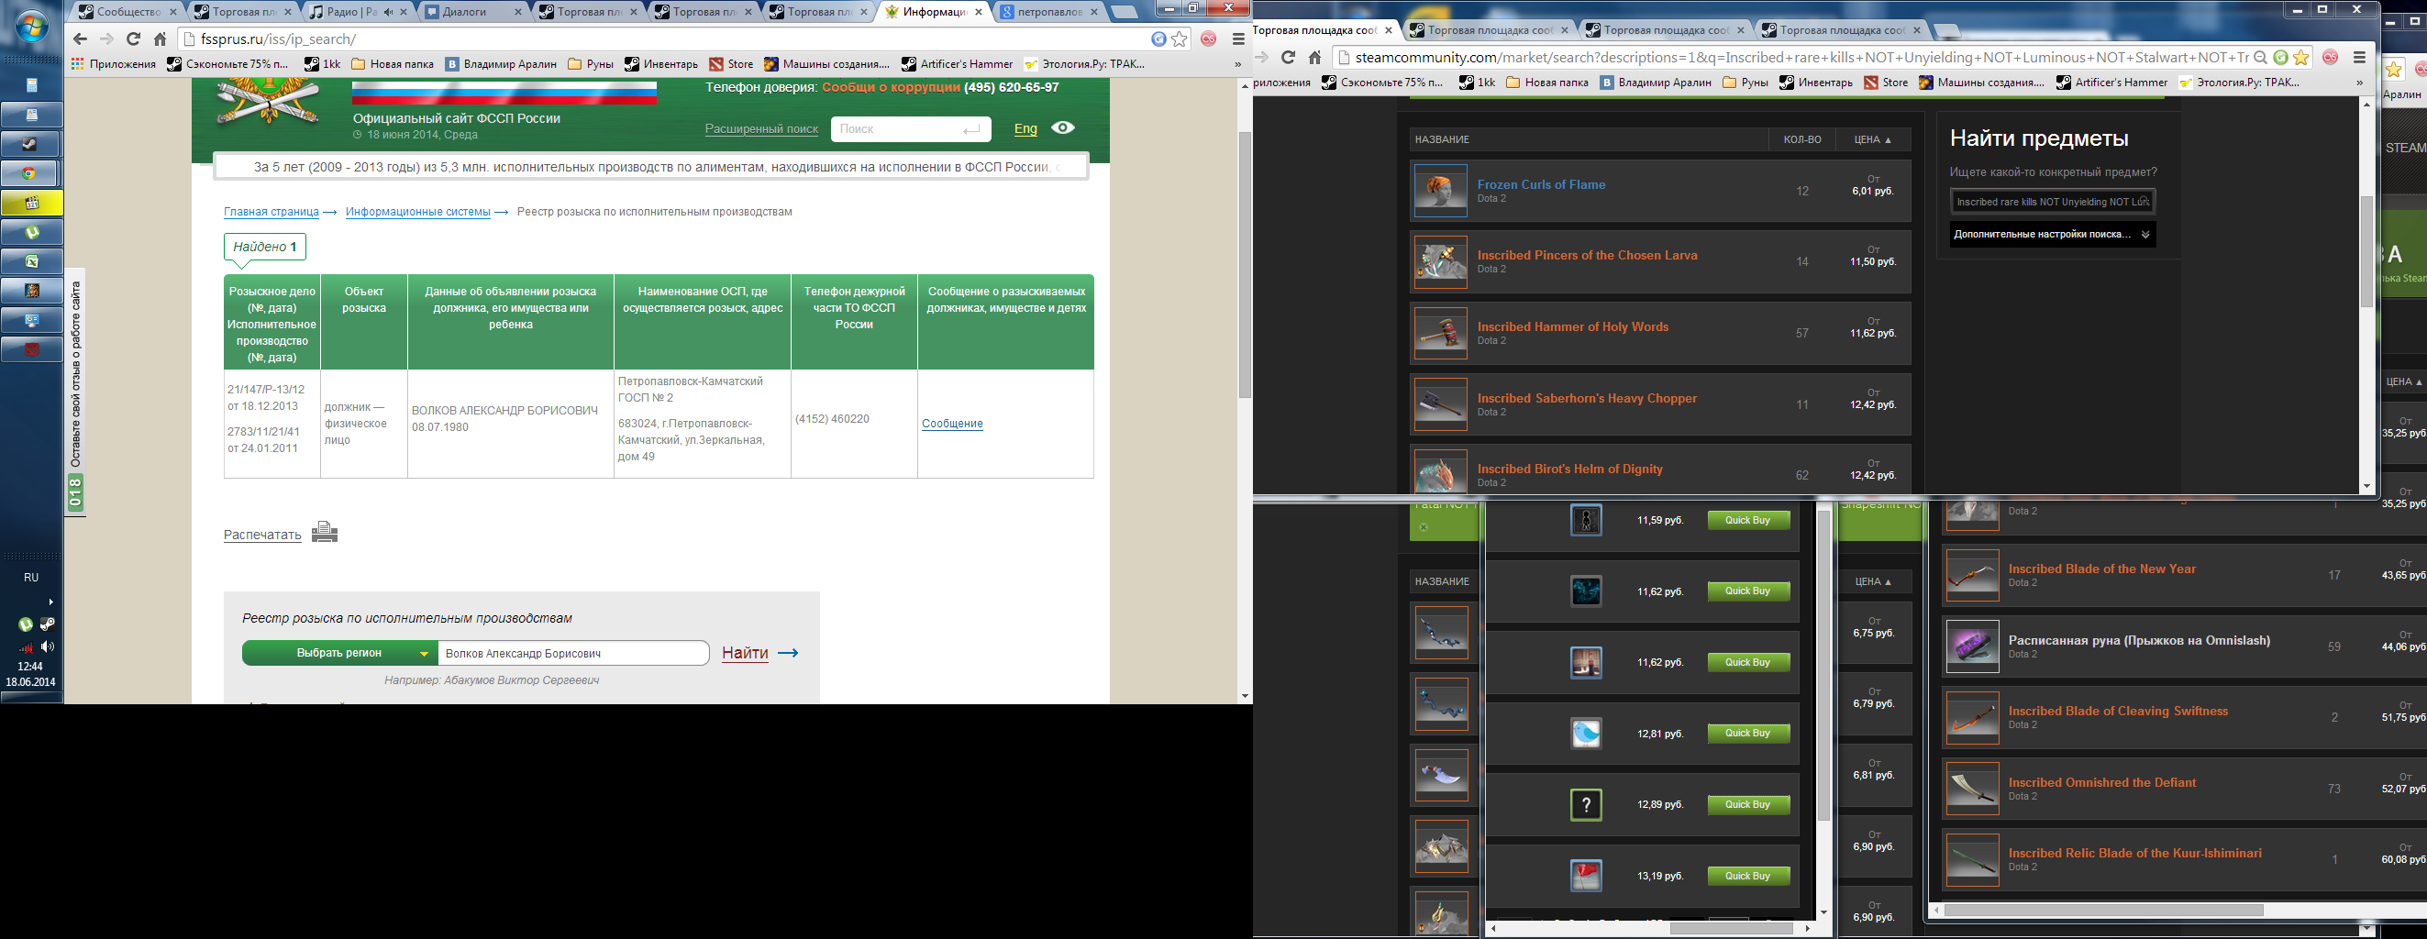
Task: Open Media Player Classic taskbar button
Action: tap(31, 203)
